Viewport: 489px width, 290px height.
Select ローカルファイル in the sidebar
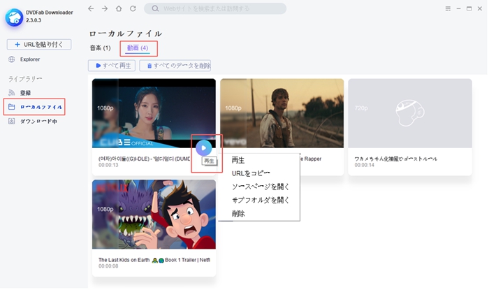coord(41,107)
